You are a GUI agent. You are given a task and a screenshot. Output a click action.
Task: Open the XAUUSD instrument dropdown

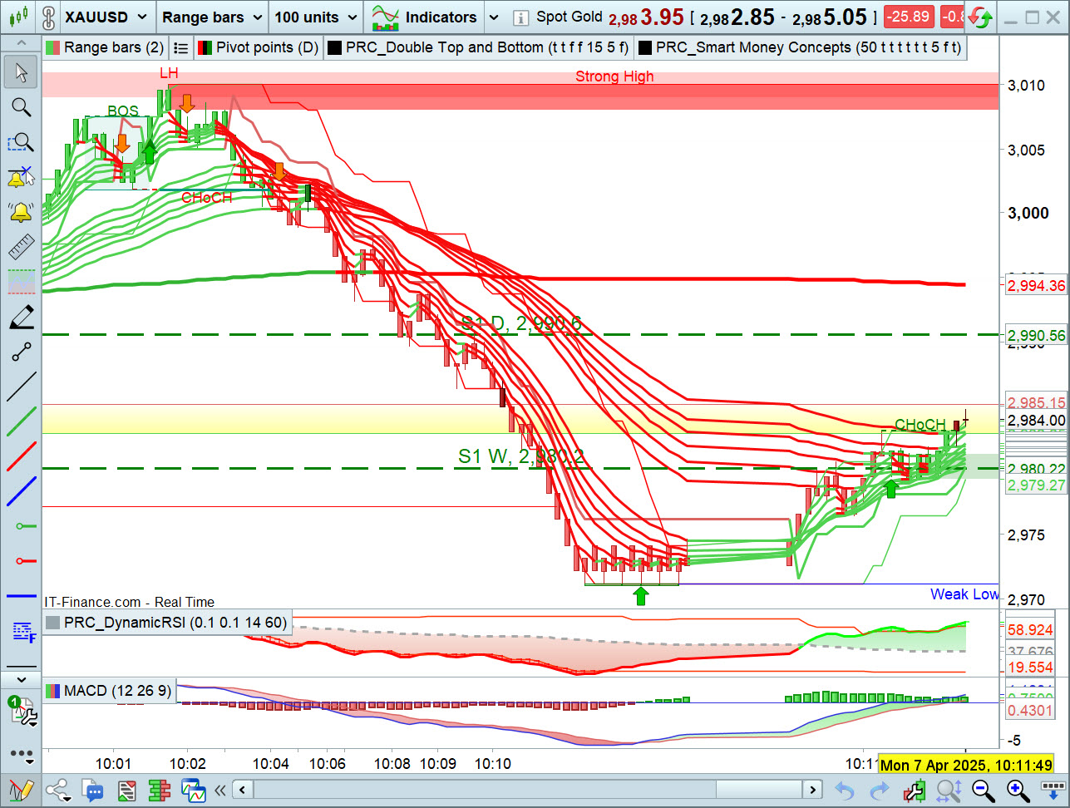pos(107,17)
